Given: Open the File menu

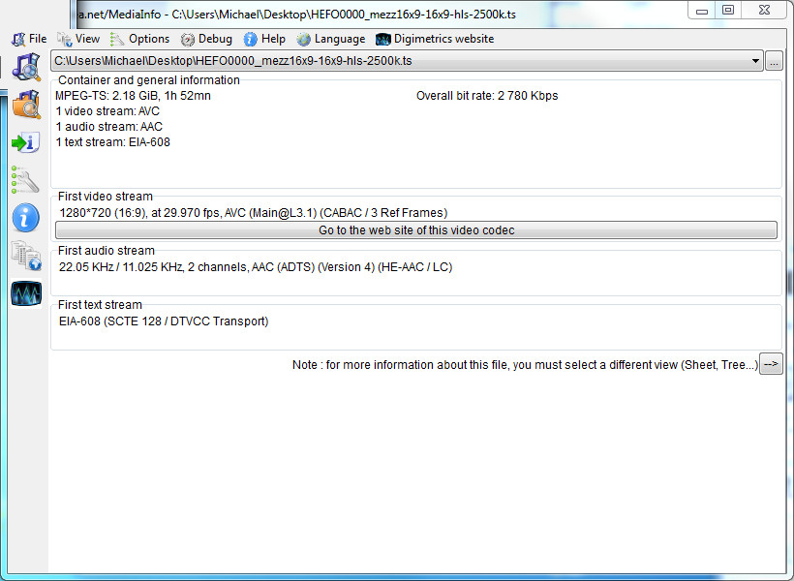Looking at the screenshot, I should (29, 39).
